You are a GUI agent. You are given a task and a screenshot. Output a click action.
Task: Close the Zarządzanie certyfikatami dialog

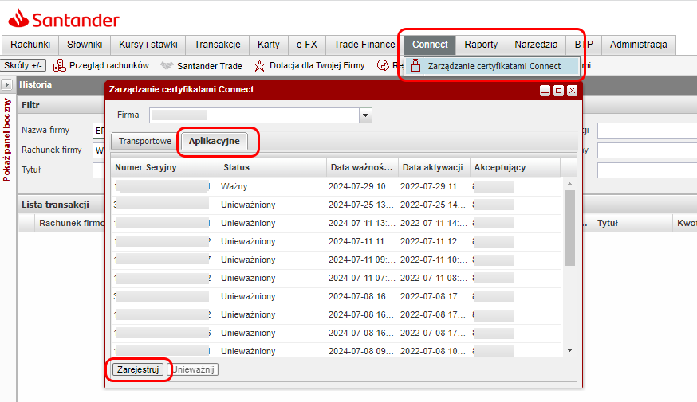[x=572, y=91]
